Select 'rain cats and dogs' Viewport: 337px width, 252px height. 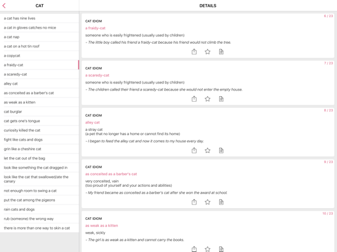click(x=40, y=209)
